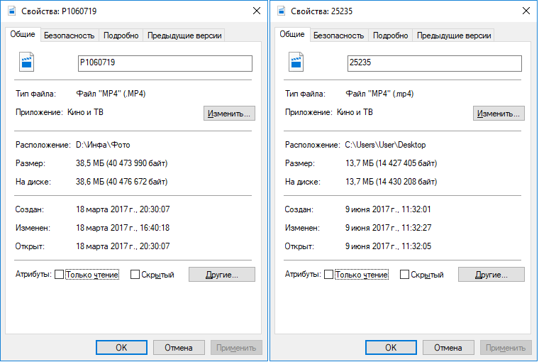Click the title bar icon of the P1060719 properties window

point(12,11)
